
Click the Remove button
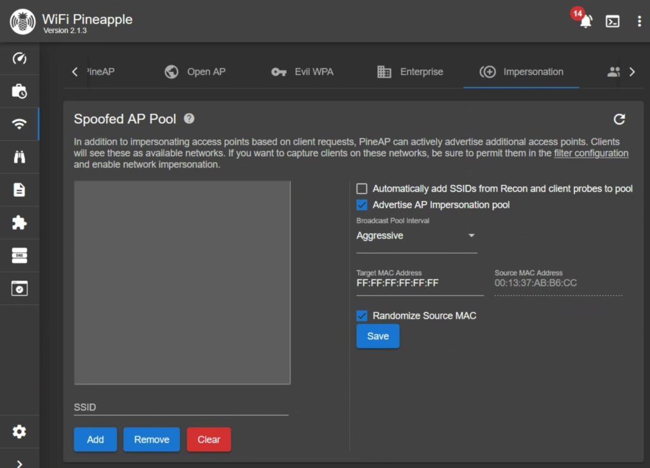[152, 439]
